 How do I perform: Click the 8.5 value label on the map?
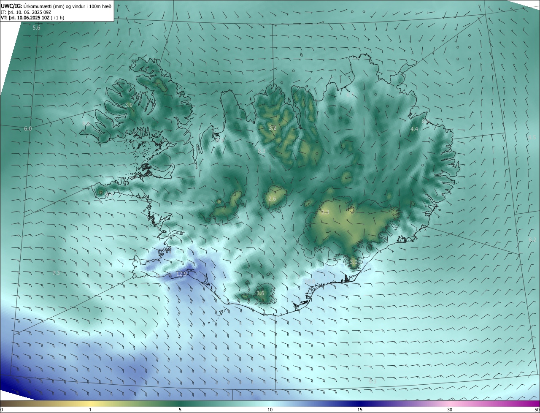coord(532,138)
